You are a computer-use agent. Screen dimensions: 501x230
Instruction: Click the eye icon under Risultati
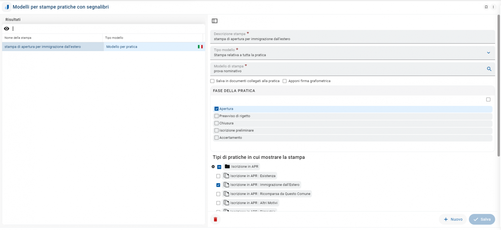click(7, 29)
